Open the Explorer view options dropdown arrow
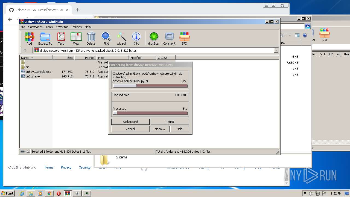Image resolution: width=350 pixels, height=197 pixels. pos(290,35)
